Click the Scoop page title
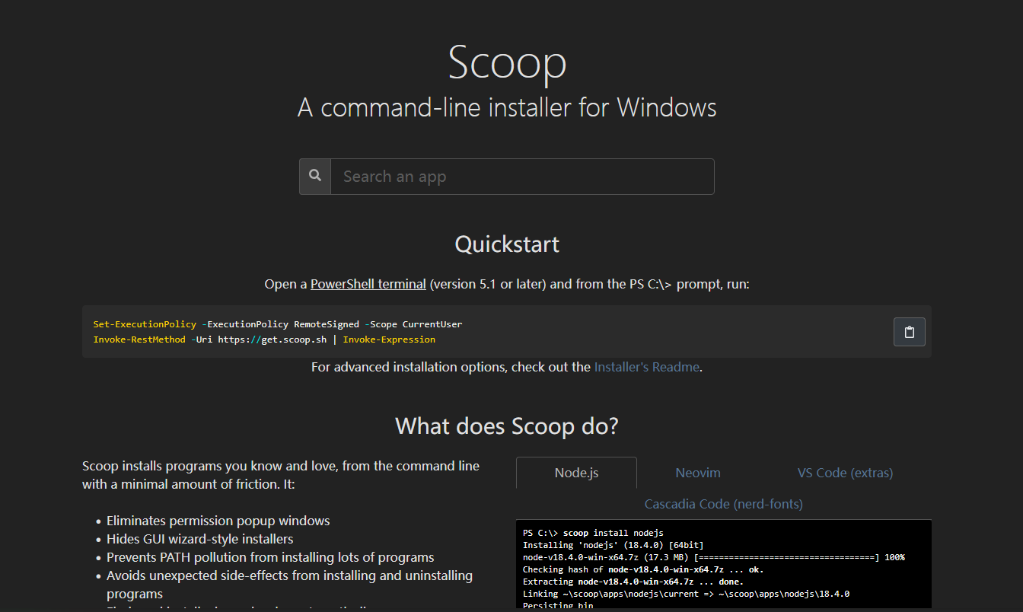Screen dimensions: 1023x612 [507, 62]
